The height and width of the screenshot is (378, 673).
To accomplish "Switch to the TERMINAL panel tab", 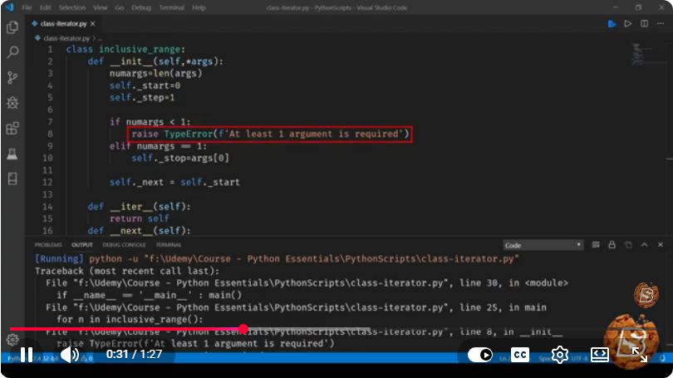I will point(169,245).
